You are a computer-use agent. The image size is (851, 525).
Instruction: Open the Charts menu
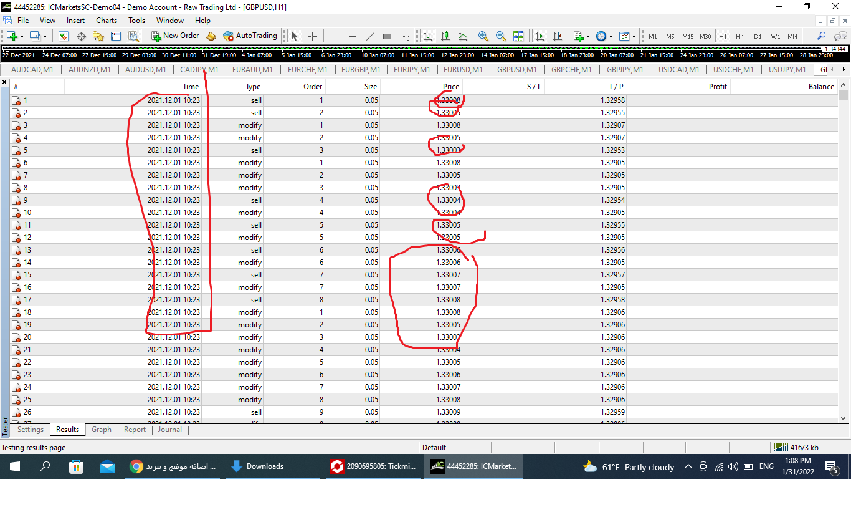point(107,20)
